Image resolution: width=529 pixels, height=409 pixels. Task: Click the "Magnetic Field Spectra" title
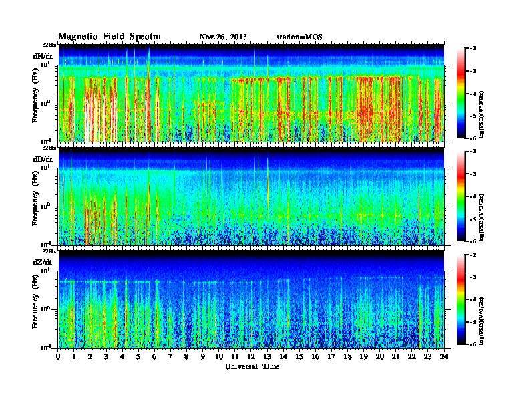[x=110, y=37]
